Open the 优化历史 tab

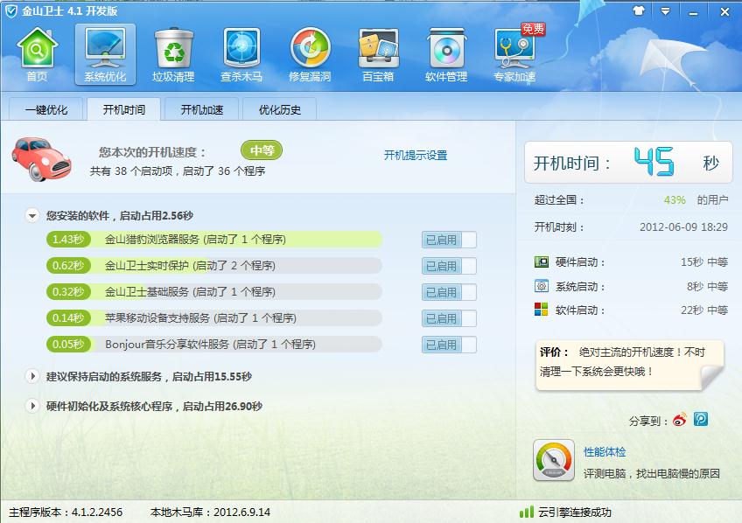(277, 110)
